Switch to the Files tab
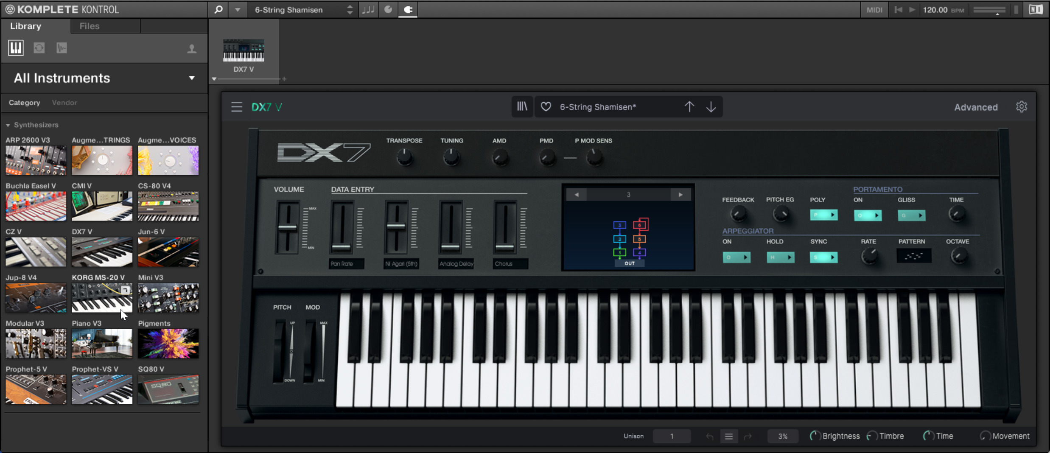 click(x=90, y=26)
